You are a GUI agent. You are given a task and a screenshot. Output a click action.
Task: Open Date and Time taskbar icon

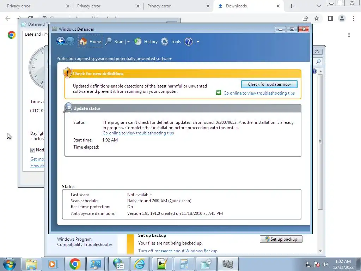coord(206,264)
